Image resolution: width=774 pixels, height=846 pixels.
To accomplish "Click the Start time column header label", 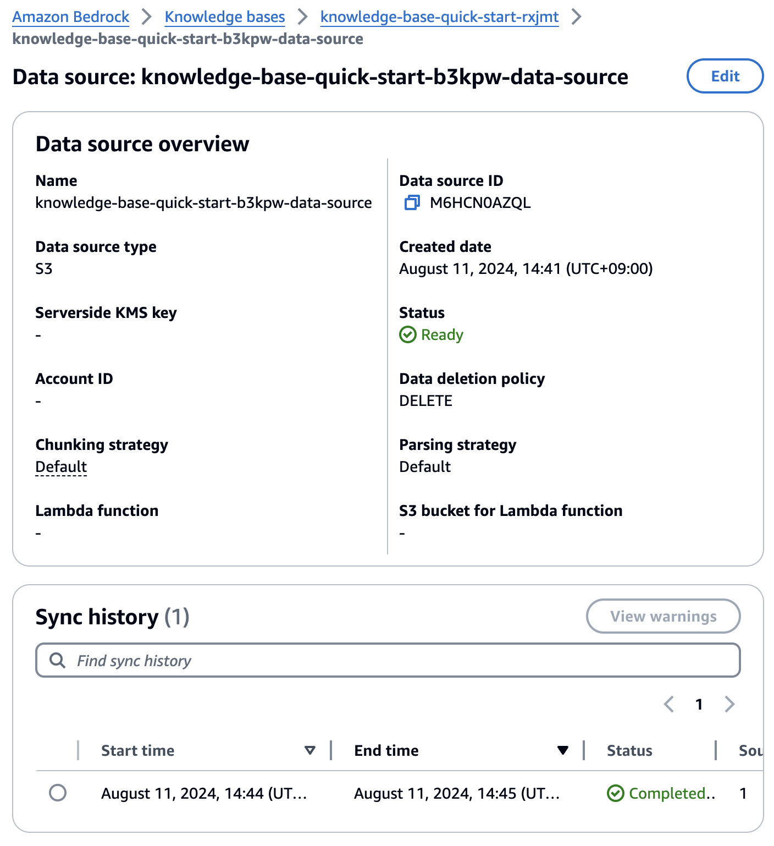I will (x=137, y=750).
